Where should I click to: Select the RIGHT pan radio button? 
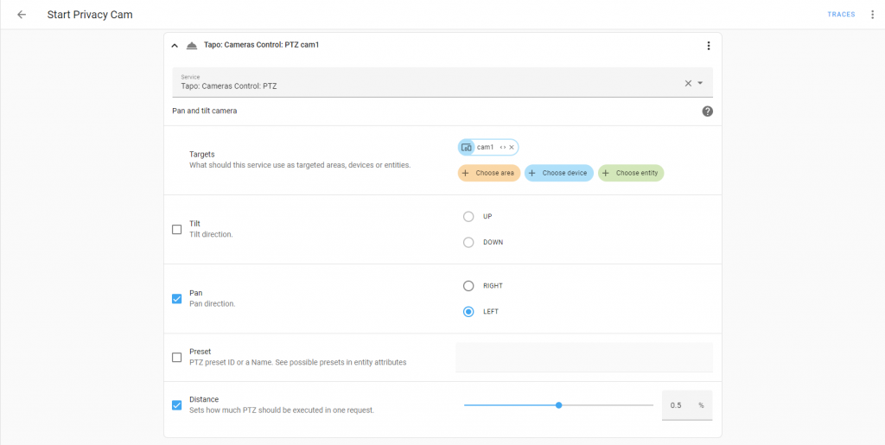pyautogui.click(x=468, y=286)
